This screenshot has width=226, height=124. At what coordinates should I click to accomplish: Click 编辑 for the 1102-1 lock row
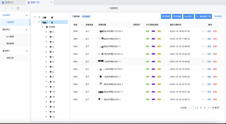pos(209,31)
